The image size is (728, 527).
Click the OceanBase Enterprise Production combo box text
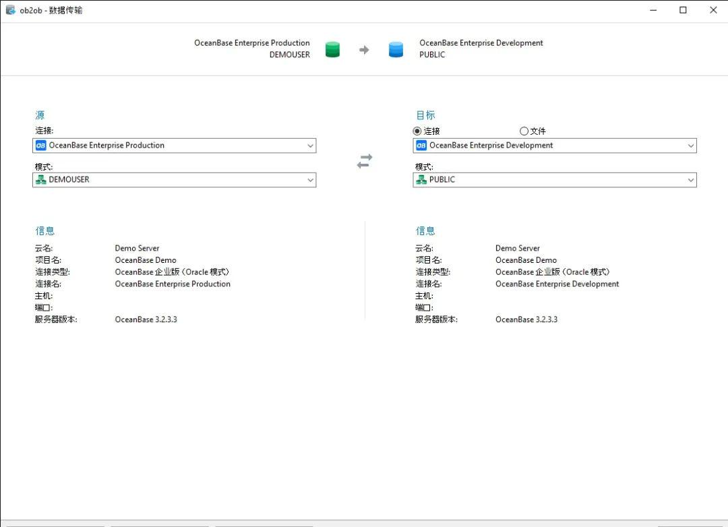tap(107, 146)
